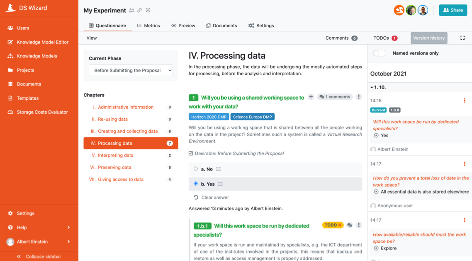Click the link icon beside My Experiment
The height and width of the screenshot is (261, 472).
click(x=139, y=10)
